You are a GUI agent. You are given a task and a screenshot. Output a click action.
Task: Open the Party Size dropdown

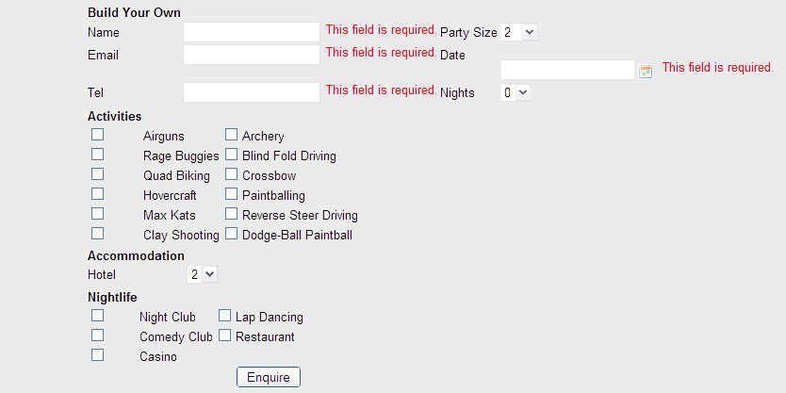[x=518, y=32]
